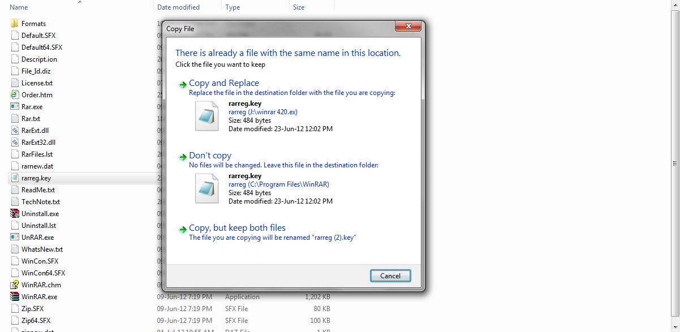Screen dimensions: 680x332
Task: Click the ReadMe.txt file icon
Action: click(15, 189)
